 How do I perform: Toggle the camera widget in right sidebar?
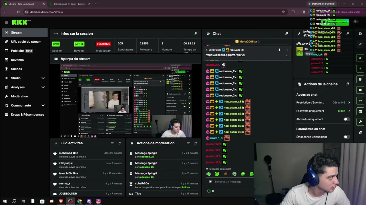(360, 111)
